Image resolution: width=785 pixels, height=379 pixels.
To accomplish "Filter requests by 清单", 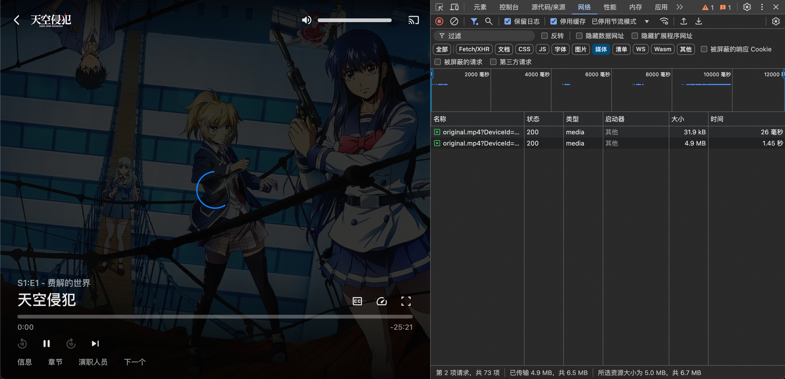I will (621, 49).
